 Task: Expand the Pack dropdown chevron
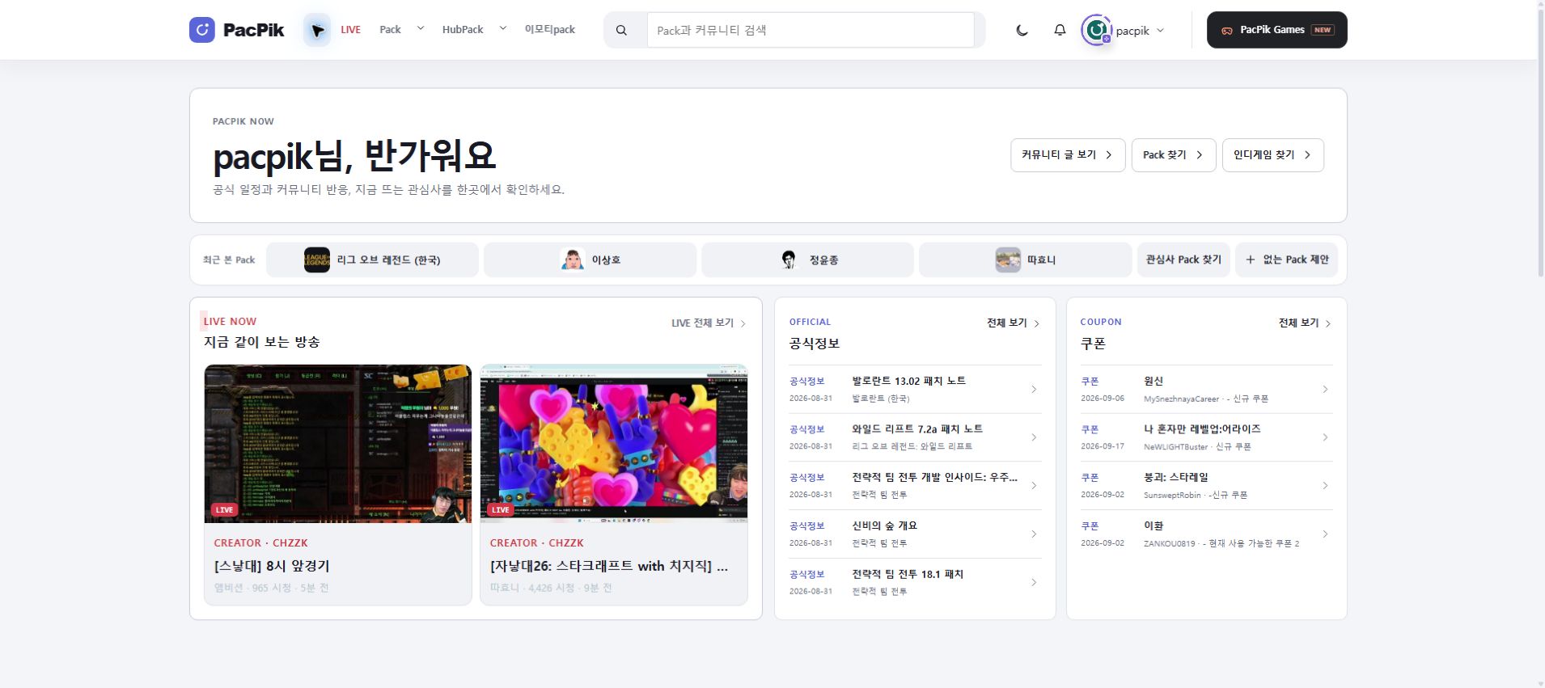(x=420, y=28)
